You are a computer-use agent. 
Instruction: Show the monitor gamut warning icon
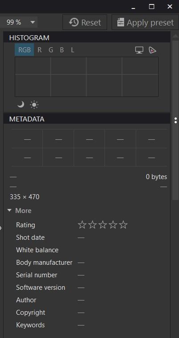click(x=139, y=50)
